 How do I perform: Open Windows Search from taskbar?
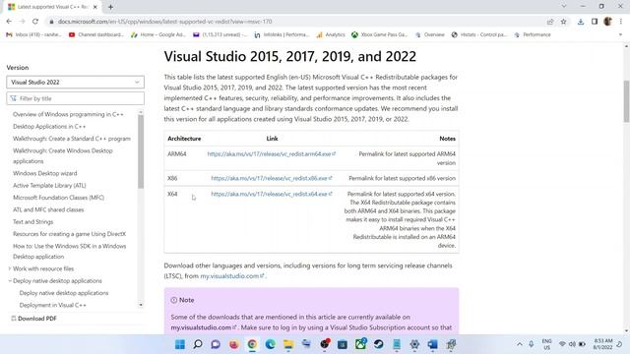click(198, 344)
